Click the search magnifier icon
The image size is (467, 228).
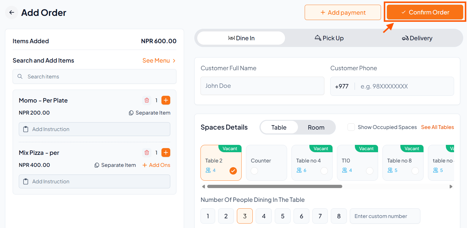click(20, 76)
